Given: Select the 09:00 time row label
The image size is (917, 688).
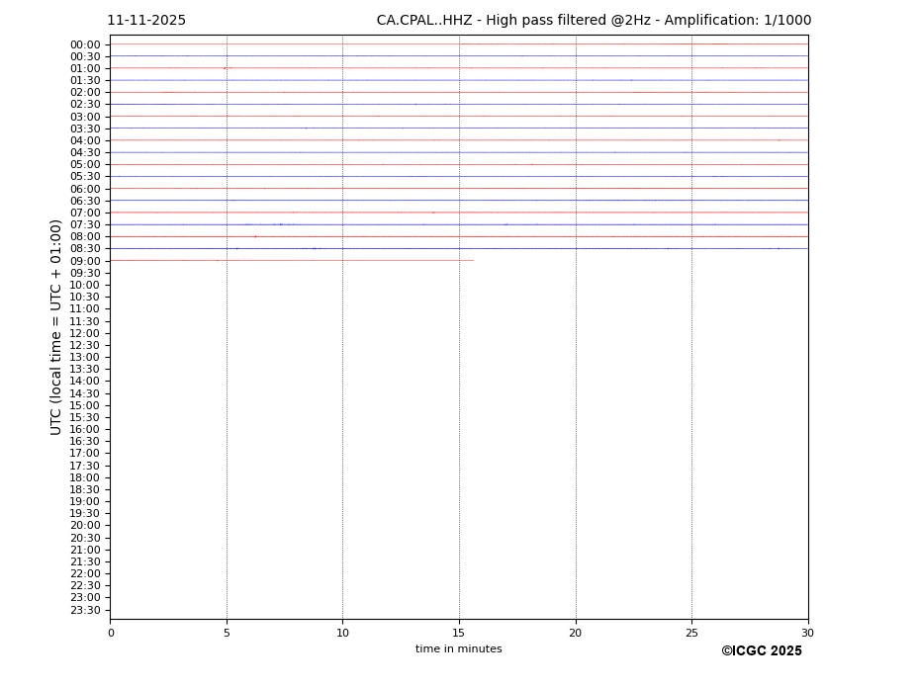Looking at the screenshot, I should tap(85, 261).
